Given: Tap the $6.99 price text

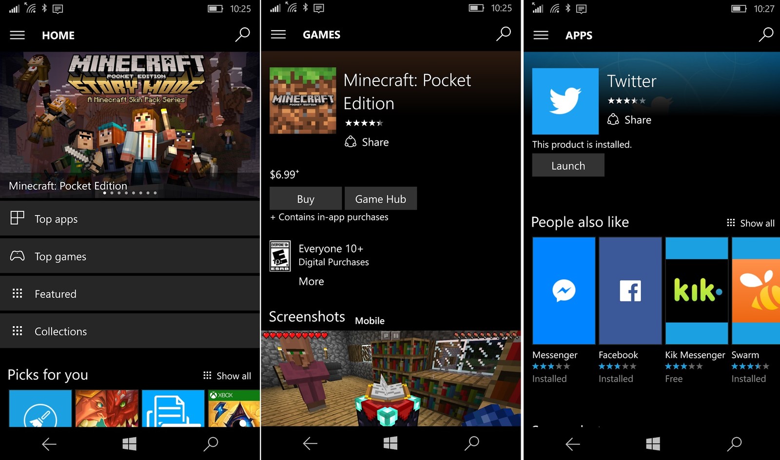Looking at the screenshot, I should 284,174.
